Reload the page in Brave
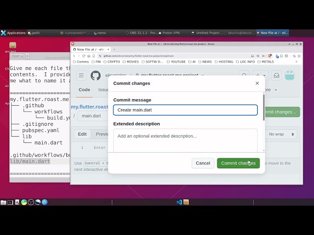 (x=84, y=56)
